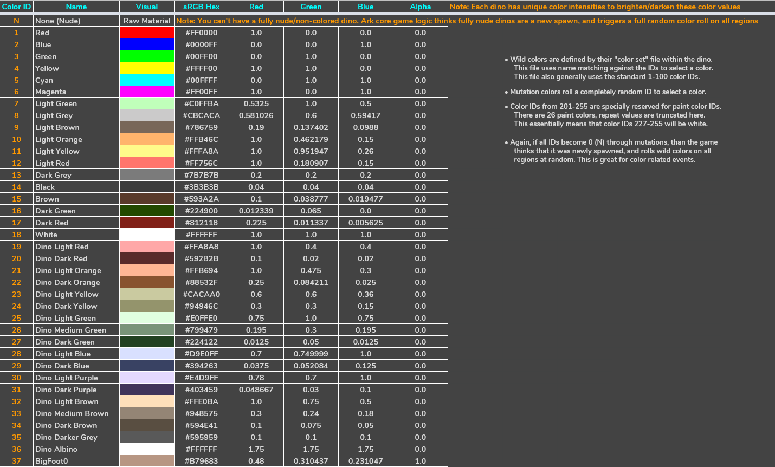Viewport: 775px width, 467px height.
Task: Select the Cyan visual swatch
Action: point(147,80)
